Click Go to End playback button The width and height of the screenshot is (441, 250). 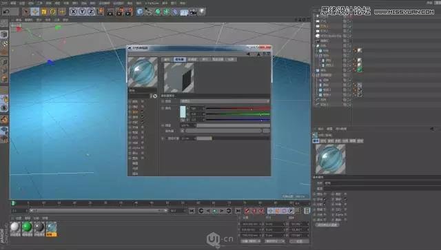tap(238, 211)
